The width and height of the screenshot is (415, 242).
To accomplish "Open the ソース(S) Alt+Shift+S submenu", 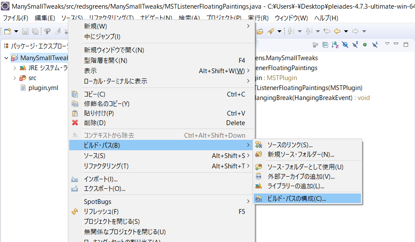I will tap(161, 156).
